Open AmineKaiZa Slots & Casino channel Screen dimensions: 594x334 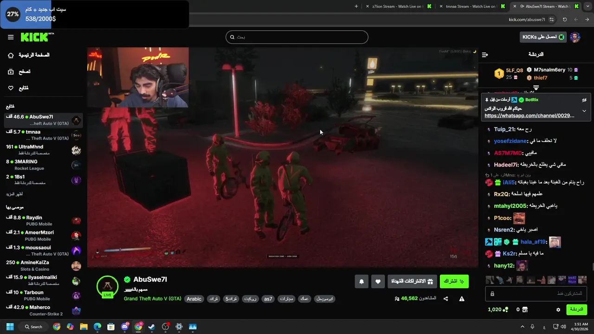pos(44,265)
